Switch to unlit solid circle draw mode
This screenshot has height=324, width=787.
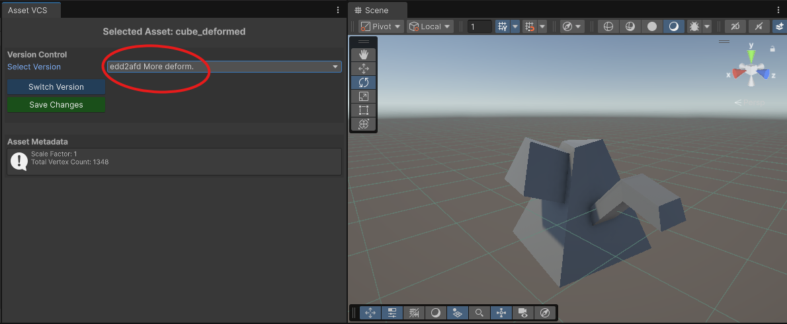point(652,26)
